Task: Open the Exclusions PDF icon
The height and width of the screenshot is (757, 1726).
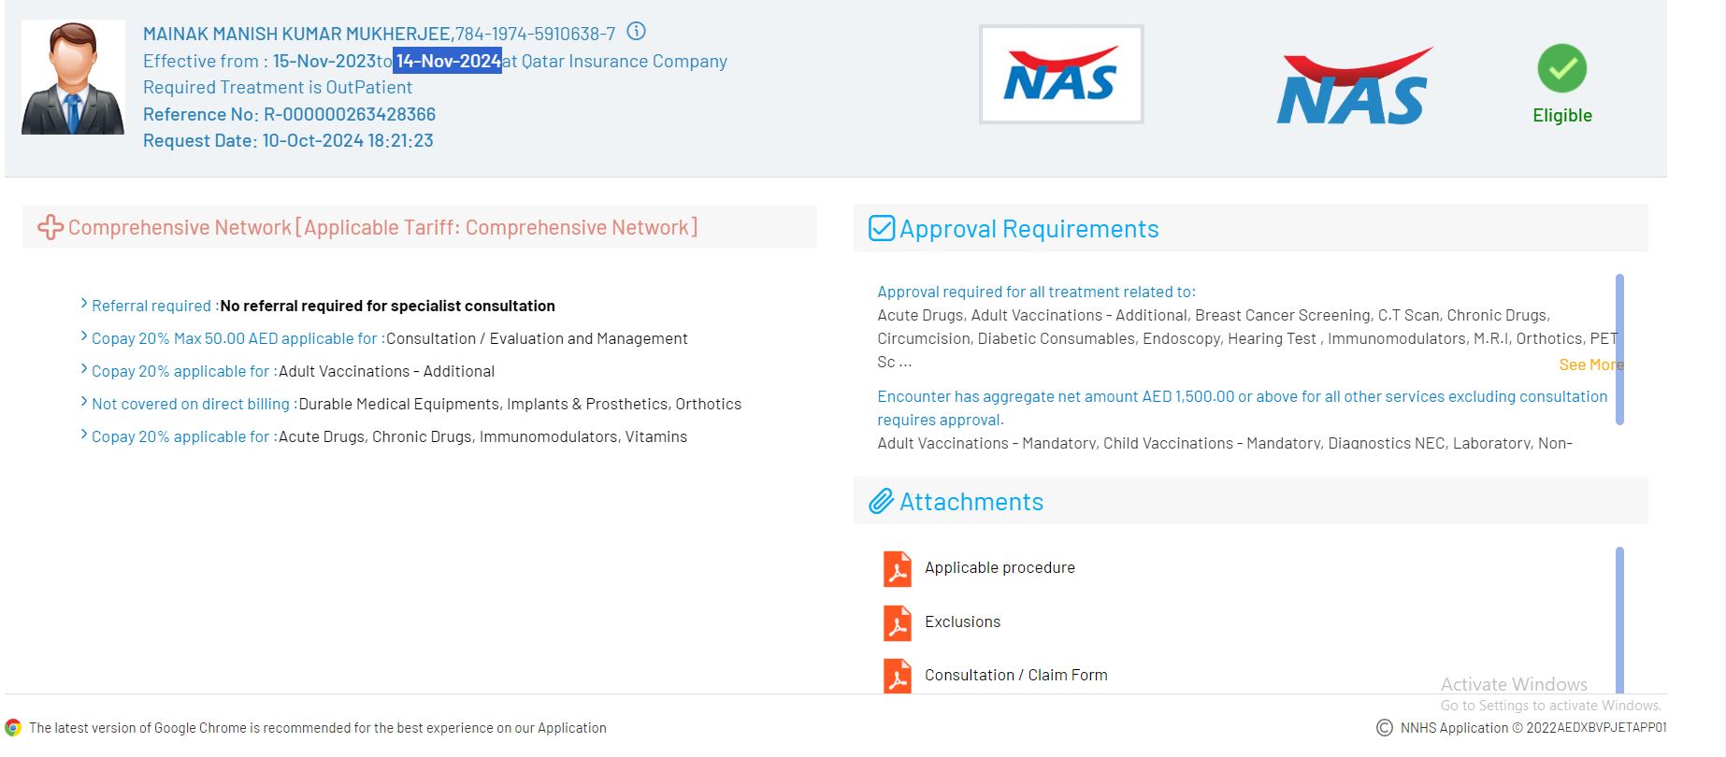Action: 898,622
